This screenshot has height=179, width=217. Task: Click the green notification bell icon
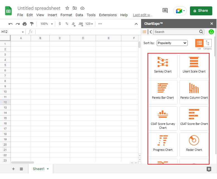[211, 32]
